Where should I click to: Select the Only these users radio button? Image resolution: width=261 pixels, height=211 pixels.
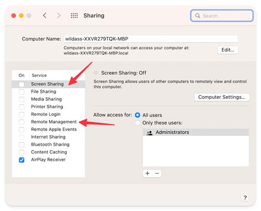138,123
